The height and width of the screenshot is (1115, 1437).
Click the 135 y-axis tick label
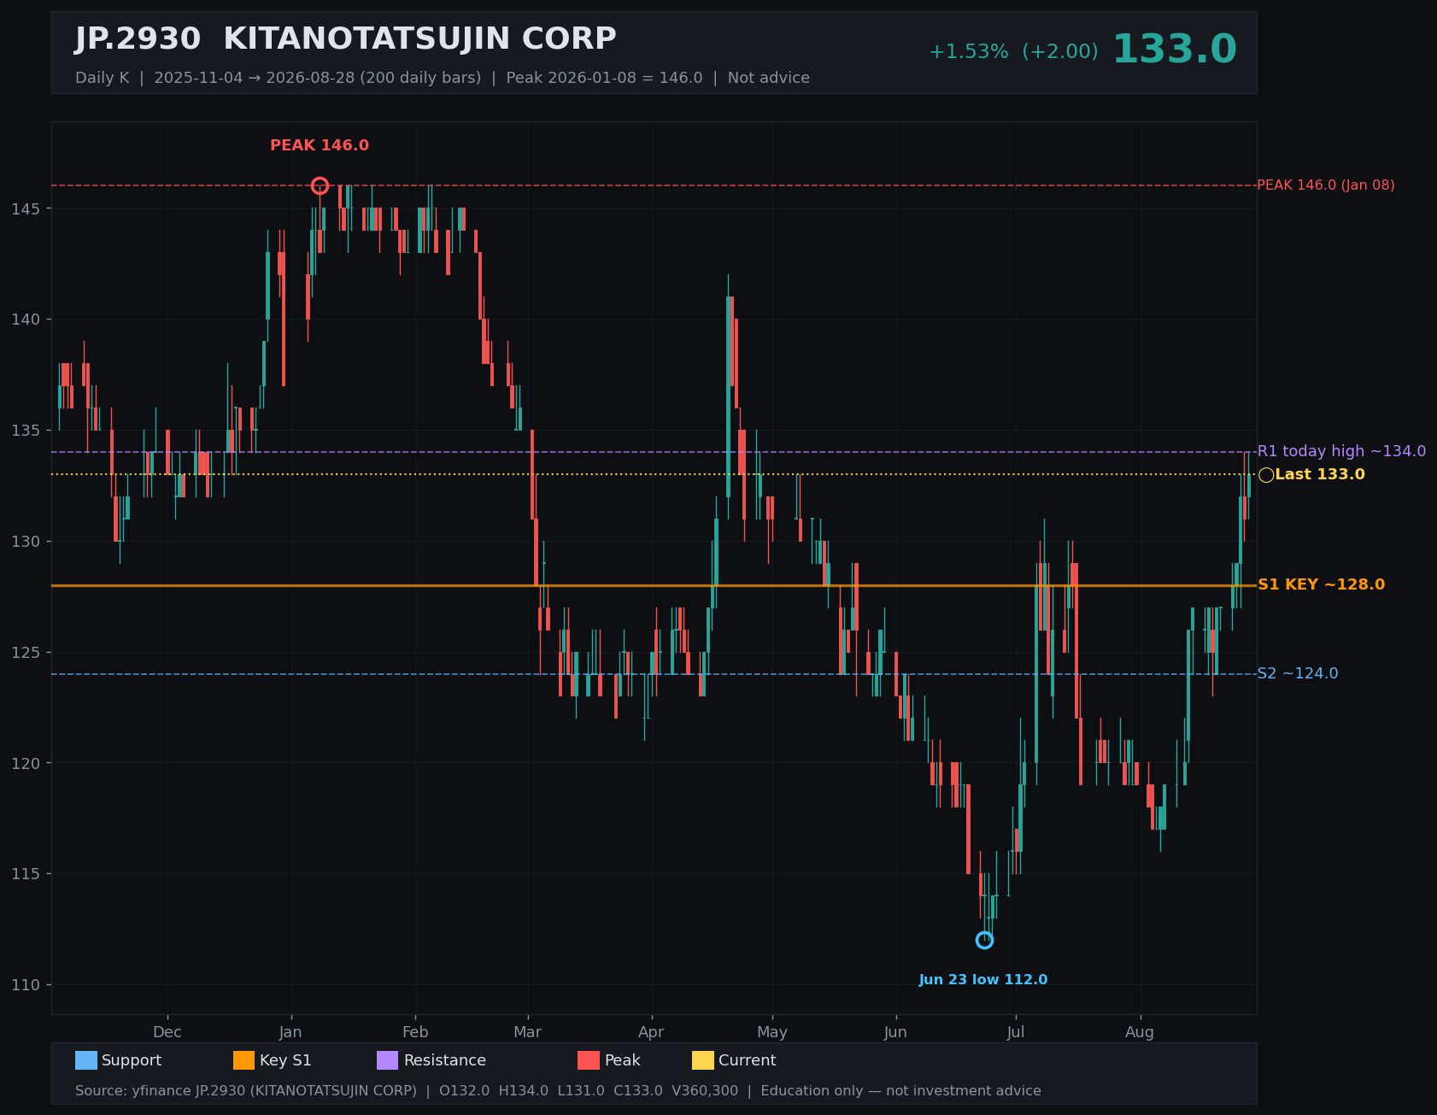coord(25,431)
